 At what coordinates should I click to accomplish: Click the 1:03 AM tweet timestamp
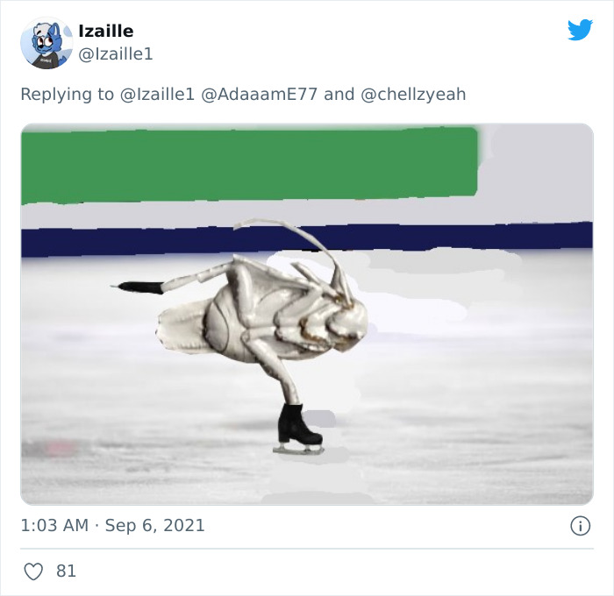pos(54,526)
